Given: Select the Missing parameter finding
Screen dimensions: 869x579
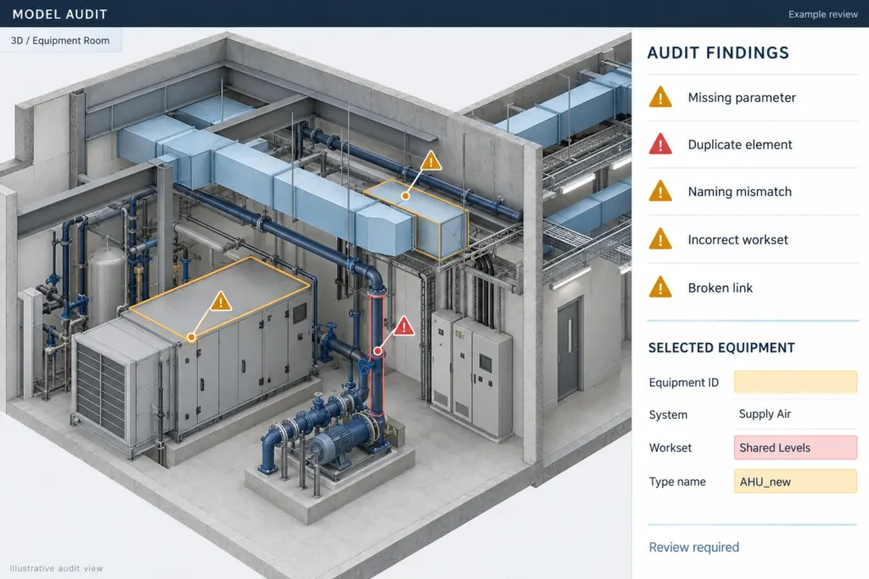Looking at the screenshot, I should 754,97.
